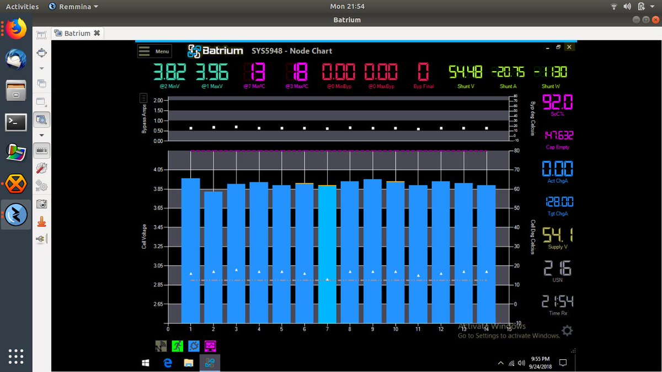This screenshot has height=372, width=662.
Task: Open fullscreen options dropdown arrow in Remmina
Action: [41, 68]
